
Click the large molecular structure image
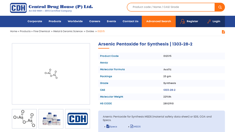[x=51, y=74]
